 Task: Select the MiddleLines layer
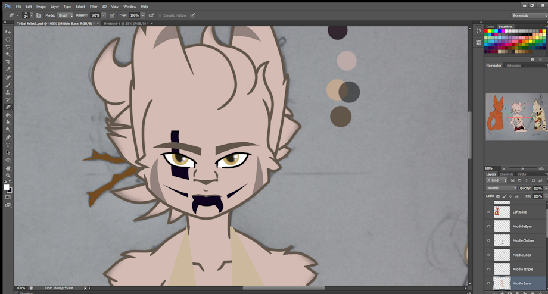point(521,255)
